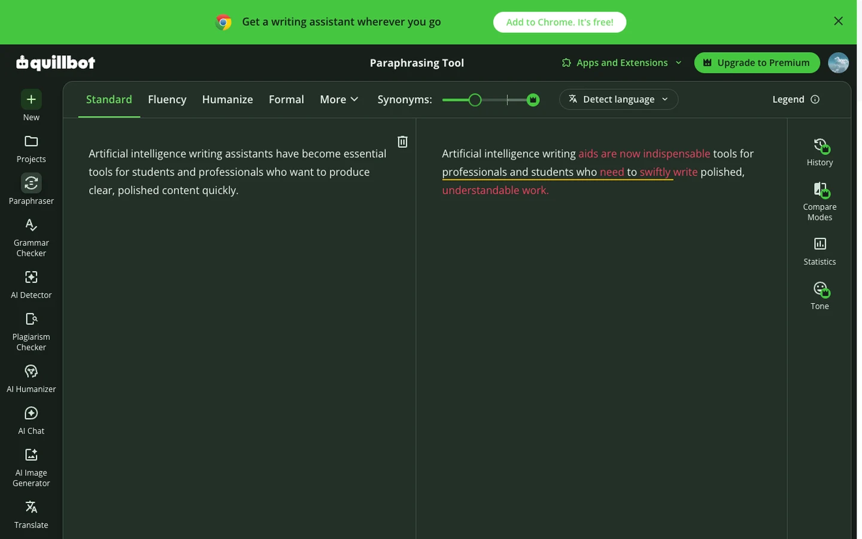The image size is (862, 539).
Task: Click the word 'indispensable' in output
Action: 676,154
